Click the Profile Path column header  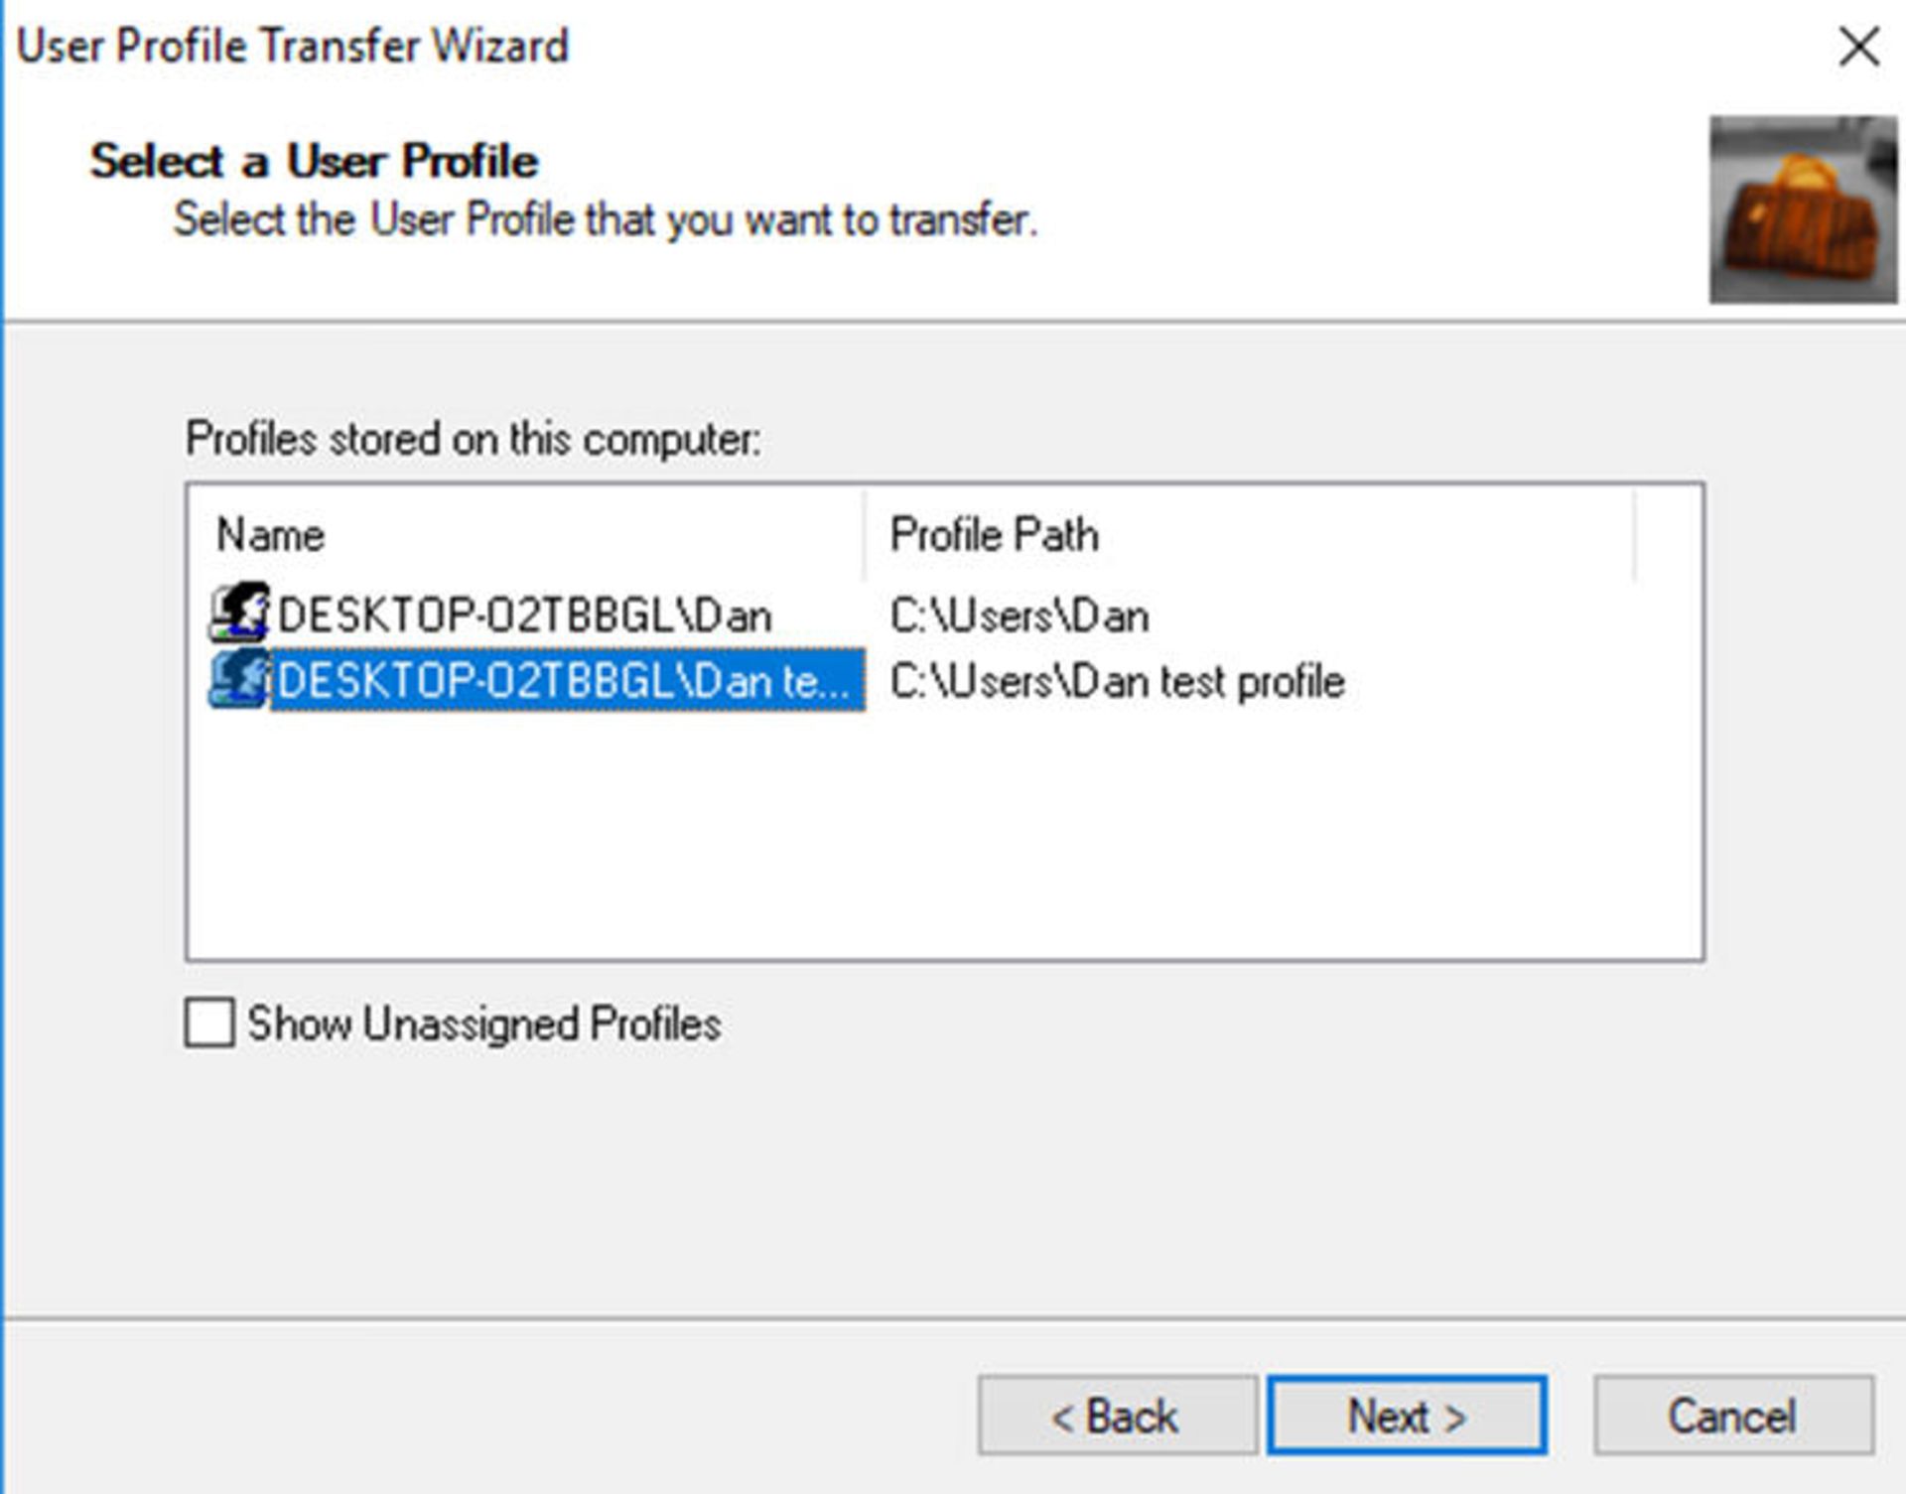point(1249,534)
